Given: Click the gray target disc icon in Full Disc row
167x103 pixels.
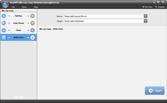Looking at the screenshot, I should [33, 16].
